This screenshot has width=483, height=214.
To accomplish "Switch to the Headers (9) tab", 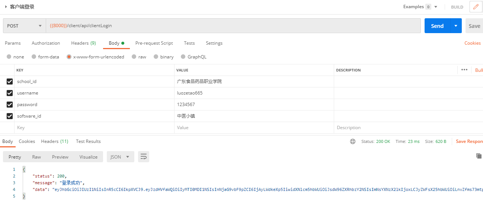I will [x=83, y=43].
